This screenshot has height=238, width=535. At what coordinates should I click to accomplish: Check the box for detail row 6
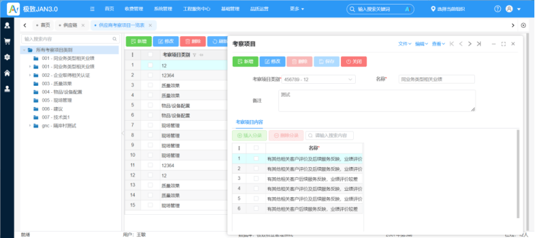pyautogui.click(x=256, y=208)
